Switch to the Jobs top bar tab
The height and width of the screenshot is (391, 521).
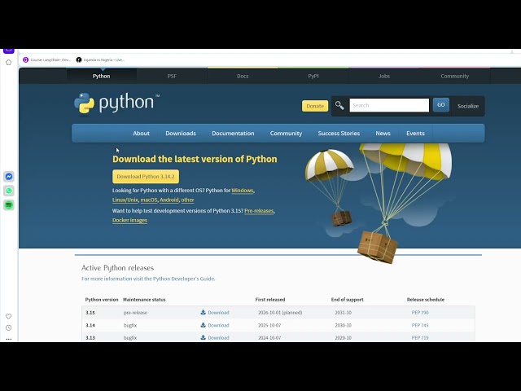pyautogui.click(x=384, y=76)
